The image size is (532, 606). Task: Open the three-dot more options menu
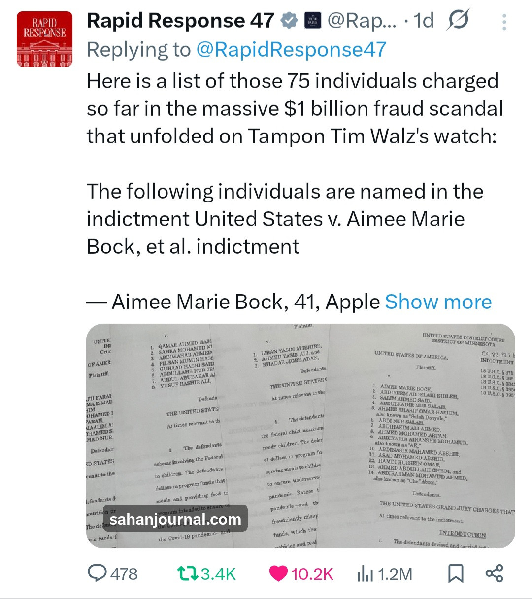tap(504, 22)
